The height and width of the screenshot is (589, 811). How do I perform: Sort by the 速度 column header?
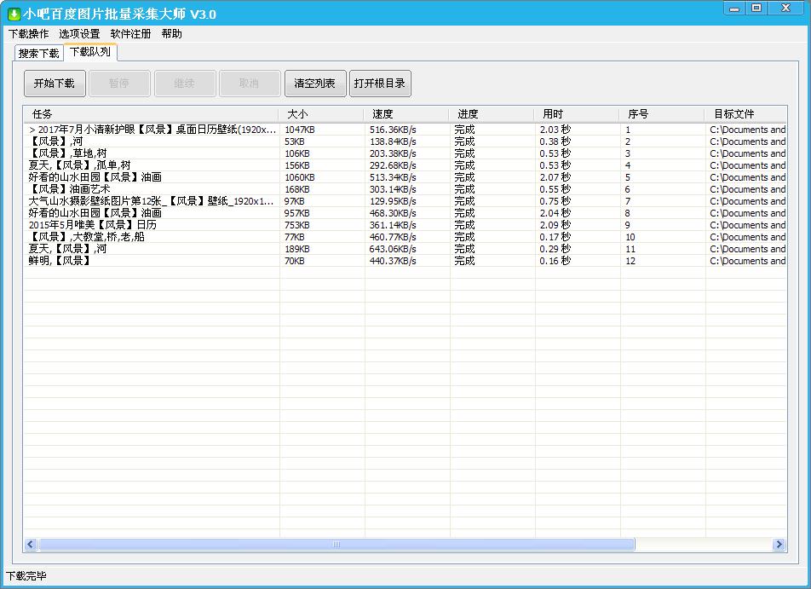pyautogui.click(x=406, y=114)
